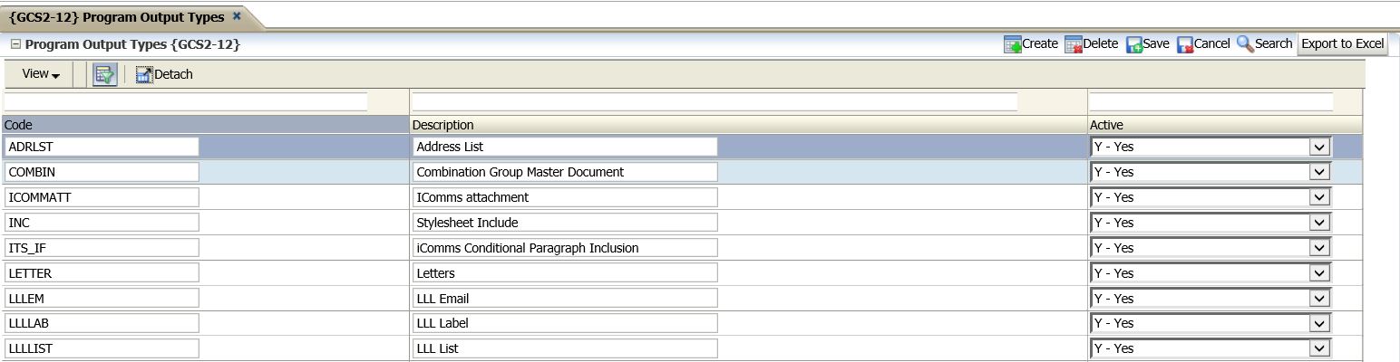Screen dimensions: 1400x362
Task: Select the {GCS2-12} Program Output Types tab
Action: pyautogui.click(x=116, y=16)
